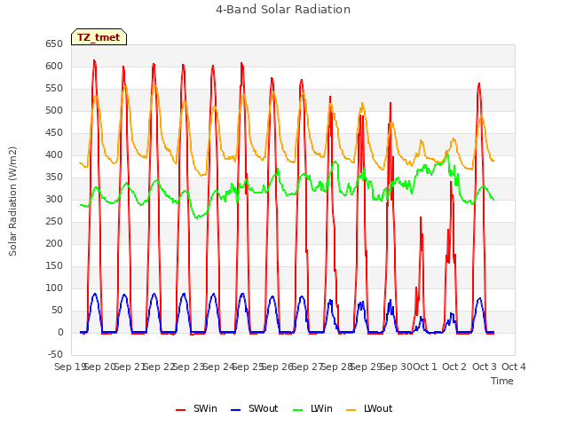Screen dimensions: 568x426
Task: Click the Oct 3 x-axis date label
Action: tap(485, 367)
